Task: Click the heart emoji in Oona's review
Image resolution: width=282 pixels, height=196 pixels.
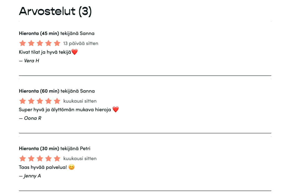Action: [116, 110]
